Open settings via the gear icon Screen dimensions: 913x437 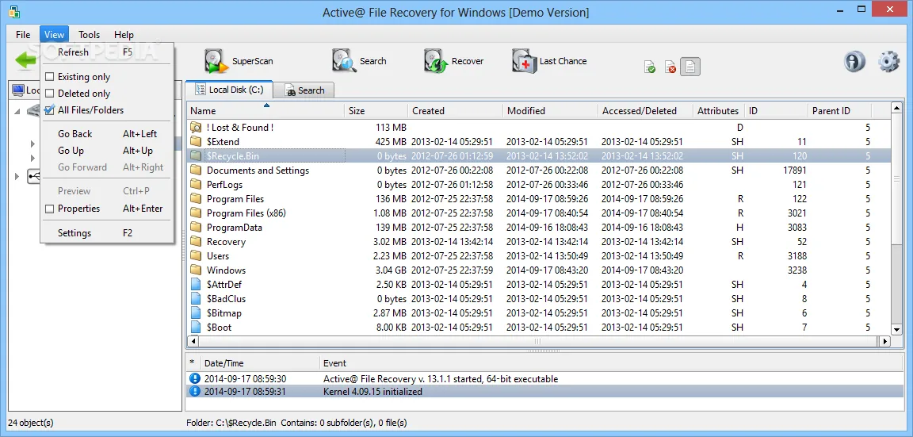pyautogui.click(x=888, y=61)
